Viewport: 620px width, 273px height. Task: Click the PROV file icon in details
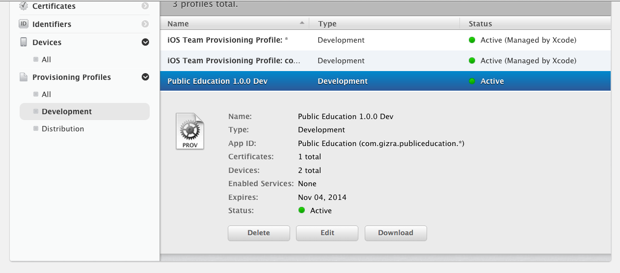pos(190,131)
